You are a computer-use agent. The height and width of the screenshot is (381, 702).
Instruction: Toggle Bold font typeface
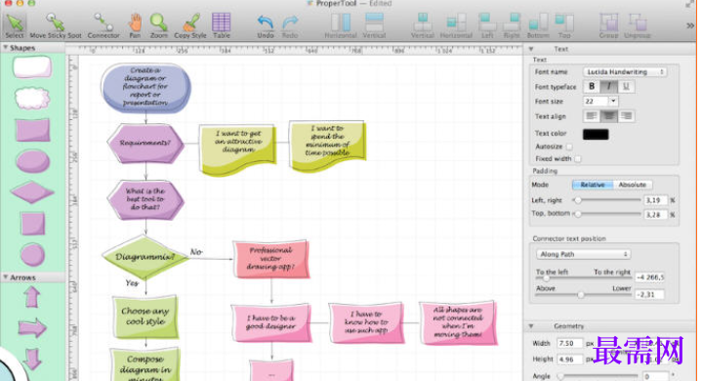592,86
